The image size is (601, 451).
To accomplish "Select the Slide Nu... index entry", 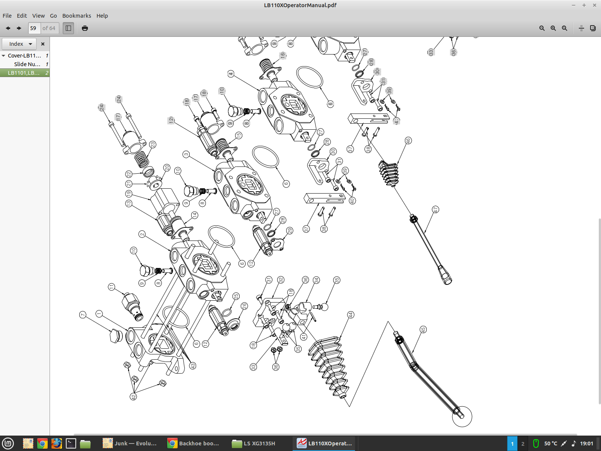I will point(27,64).
